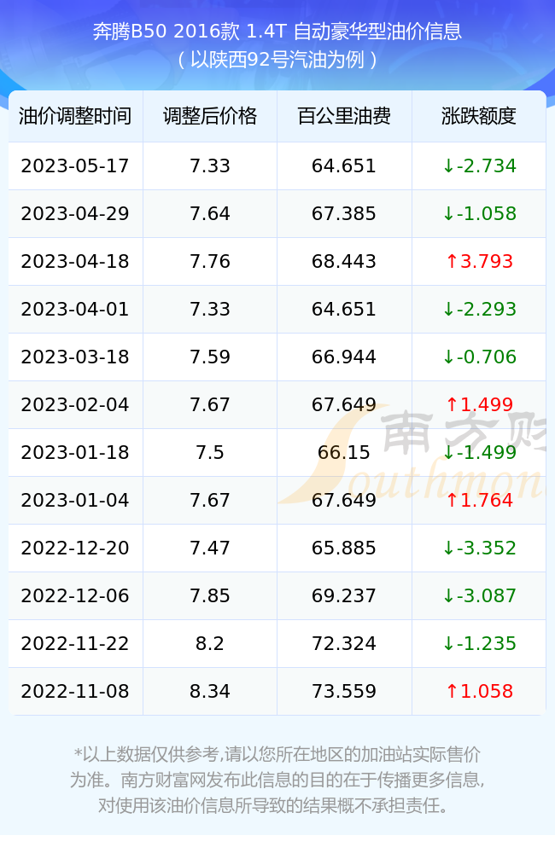Click the date 2022-11-22

75,644
